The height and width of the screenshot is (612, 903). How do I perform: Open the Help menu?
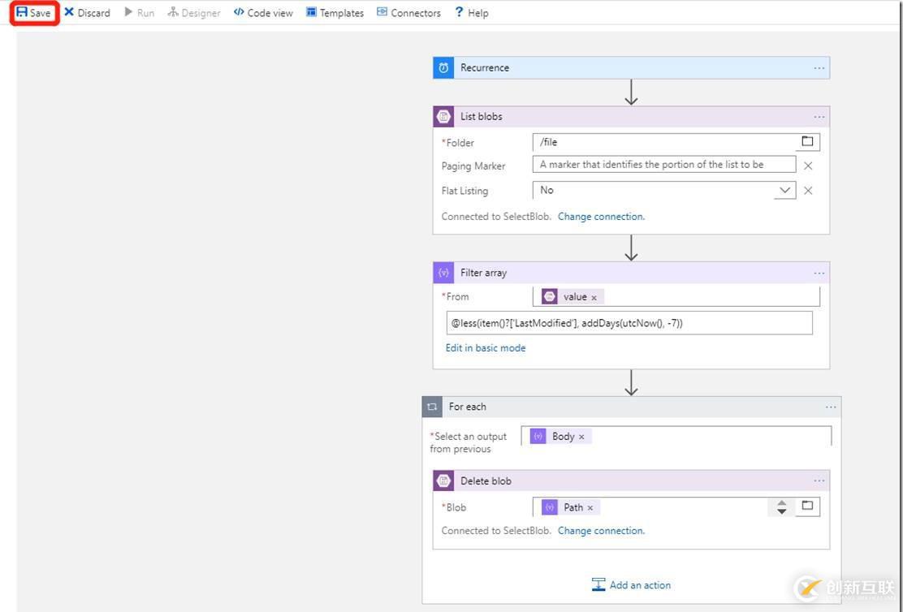point(472,13)
